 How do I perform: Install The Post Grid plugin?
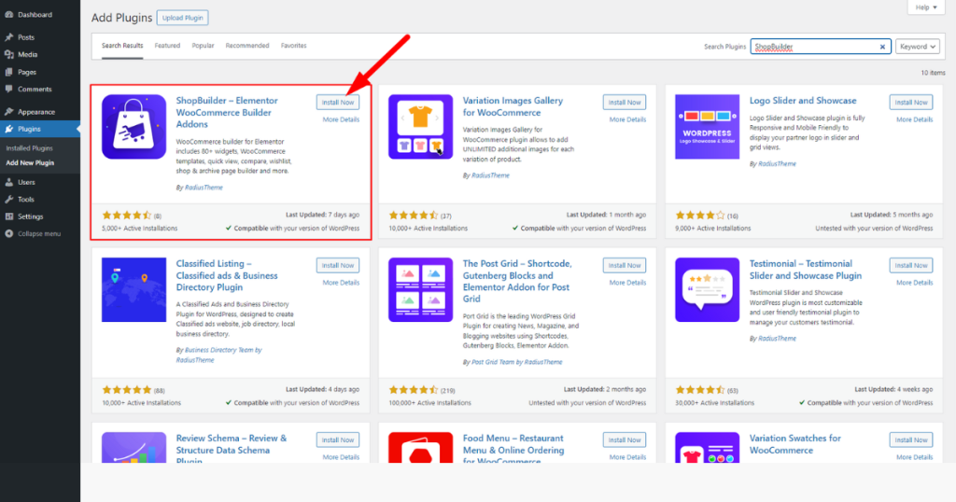click(x=625, y=266)
